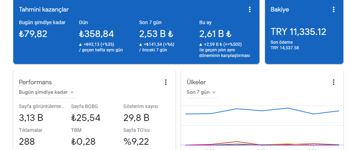Click the Son ödeme TRY 14,537.58 text
Viewport: 350px width, 150px height.
[x=285, y=45]
